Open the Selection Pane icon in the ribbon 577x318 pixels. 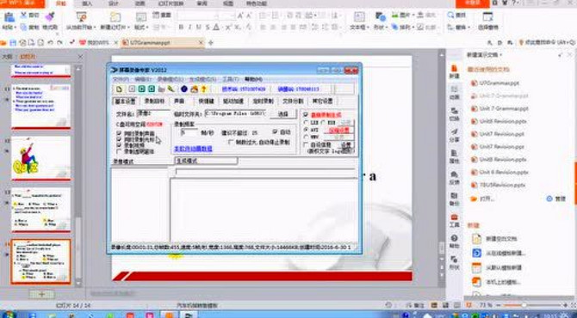(488, 16)
